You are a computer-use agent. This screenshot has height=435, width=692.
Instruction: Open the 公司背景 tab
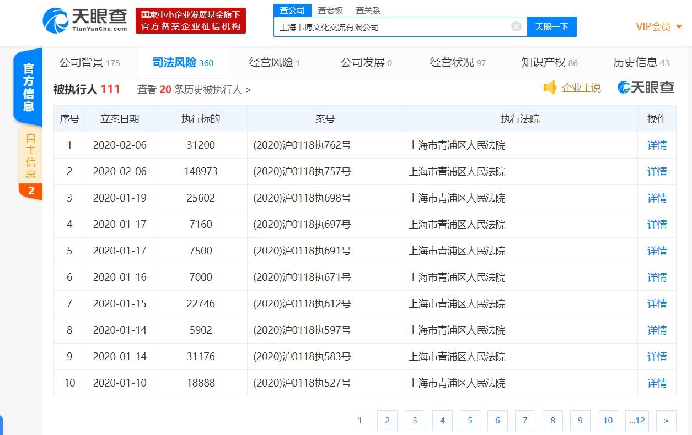tap(89, 63)
